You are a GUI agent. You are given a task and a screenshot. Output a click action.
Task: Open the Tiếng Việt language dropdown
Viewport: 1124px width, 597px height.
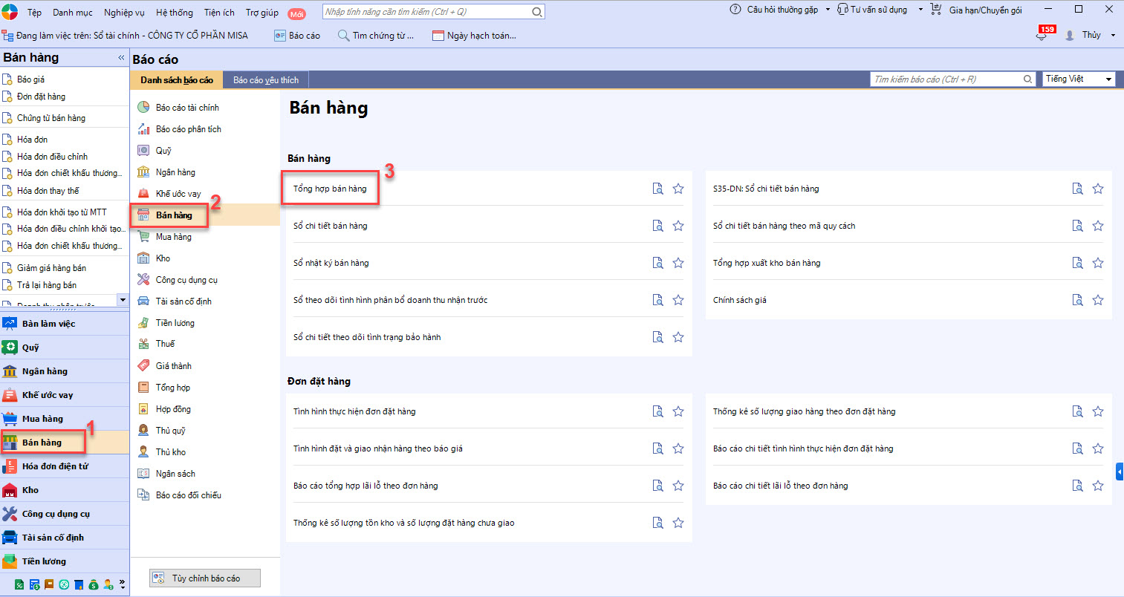pyautogui.click(x=1079, y=79)
